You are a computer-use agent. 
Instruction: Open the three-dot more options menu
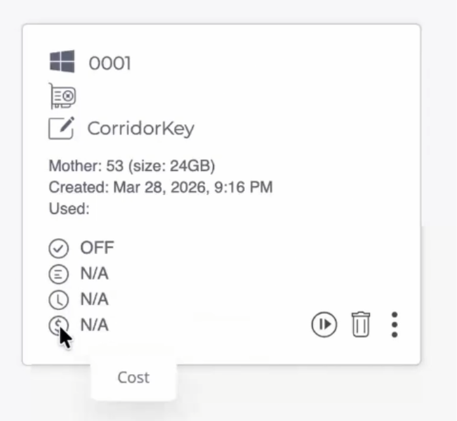click(x=395, y=325)
